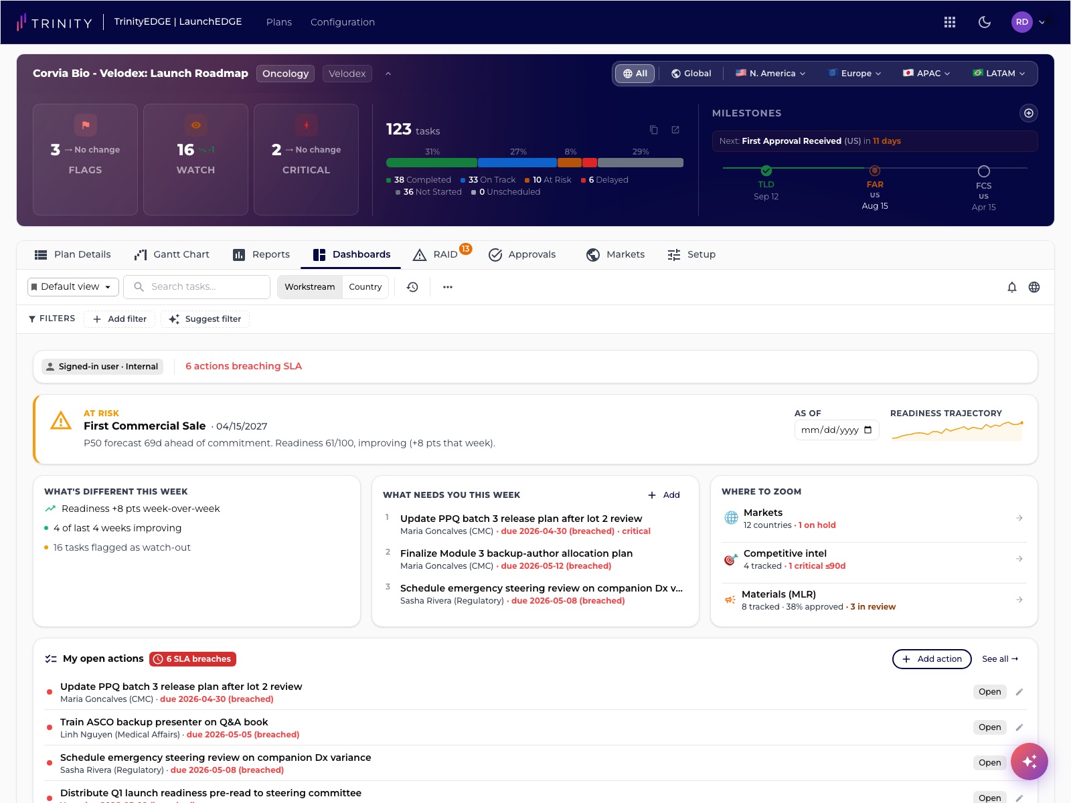This screenshot has height=803, width=1071.
Task: Select the TLD milestone marker
Action: coord(766,171)
